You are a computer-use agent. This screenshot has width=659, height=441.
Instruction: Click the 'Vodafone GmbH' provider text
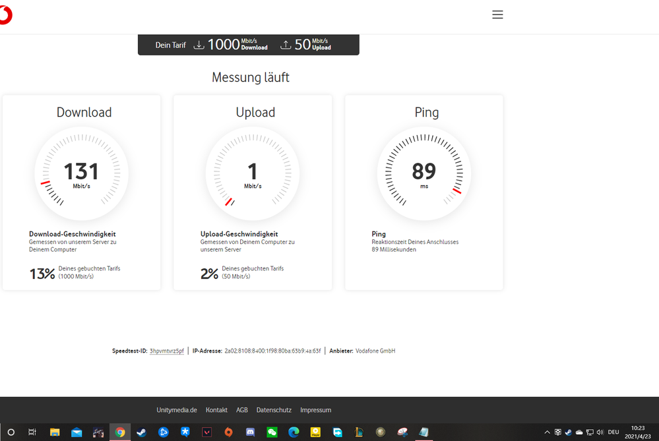[x=375, y=351]
